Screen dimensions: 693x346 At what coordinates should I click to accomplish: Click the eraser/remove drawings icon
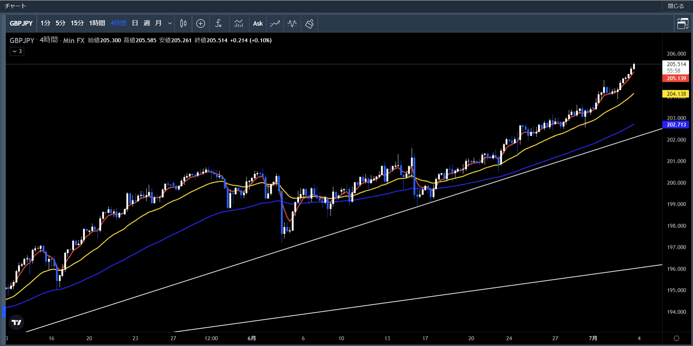309,23
